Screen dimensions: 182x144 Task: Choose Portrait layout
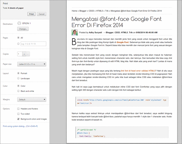18,73
